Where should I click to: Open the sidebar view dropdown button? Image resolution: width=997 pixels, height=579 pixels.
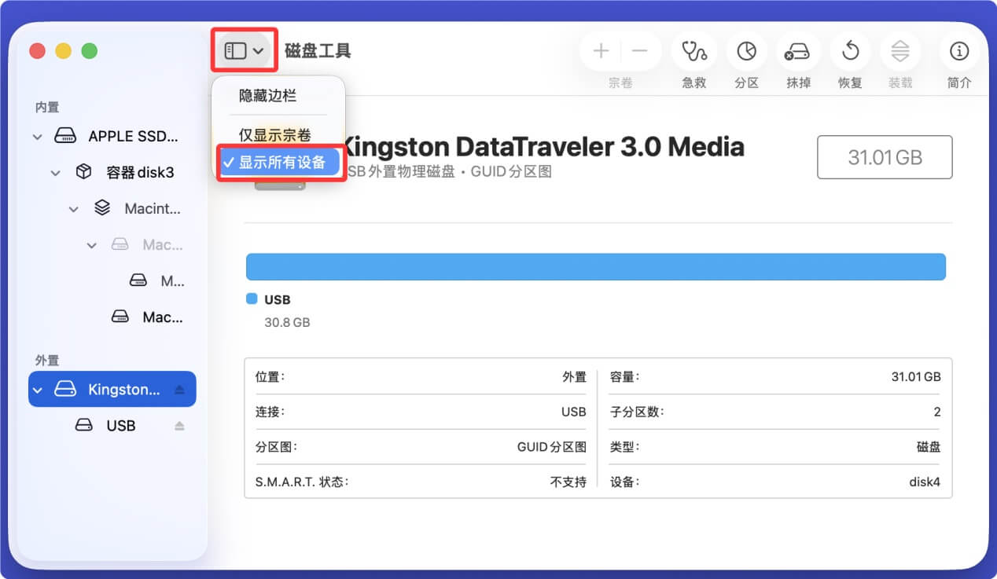245,51
